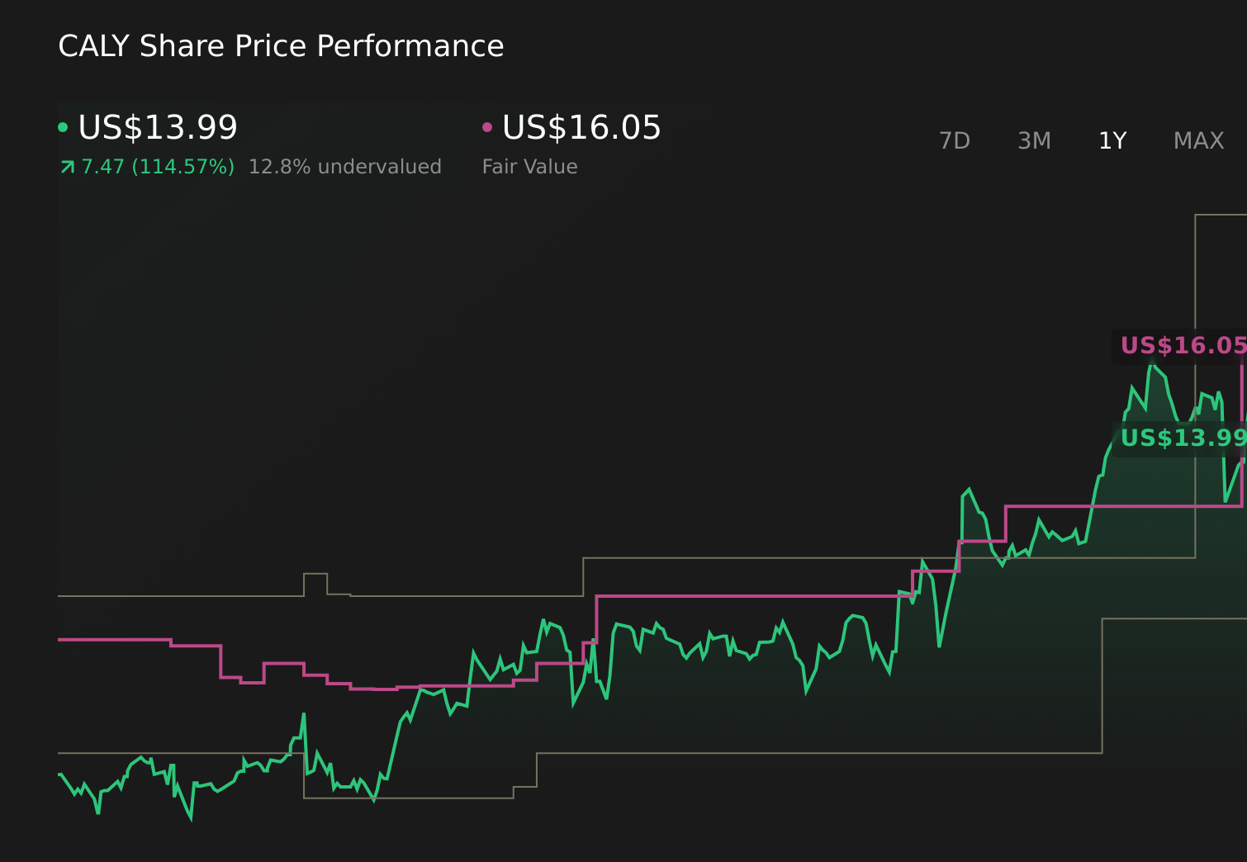Switch to the 7D time range
Image resolution: width=1247 pixels, height=862 pixels.
pos(955,140)
